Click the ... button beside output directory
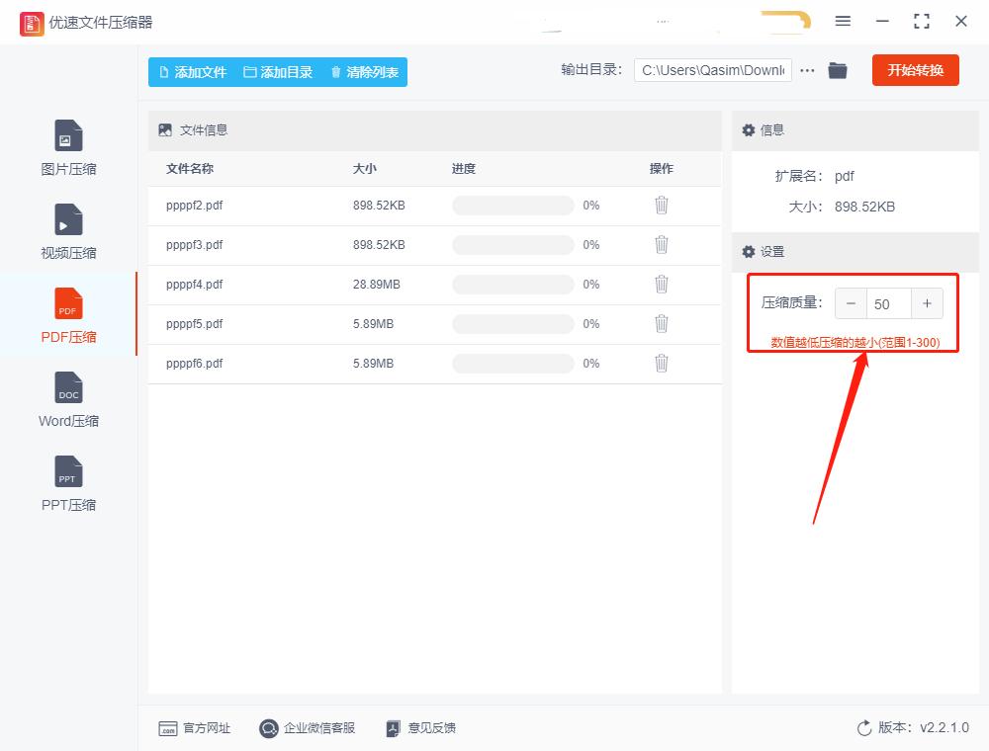 tap(807, 70)
